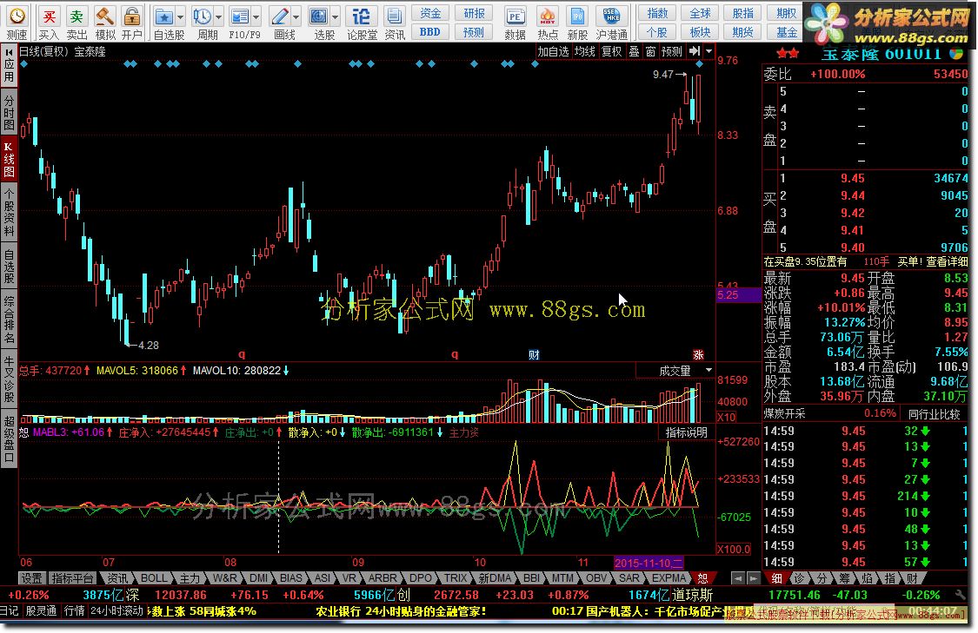Open the 模拟 simulated trading gavel icon
The height and width of the screenshot is (633, 978).
(x=105, y=16)
